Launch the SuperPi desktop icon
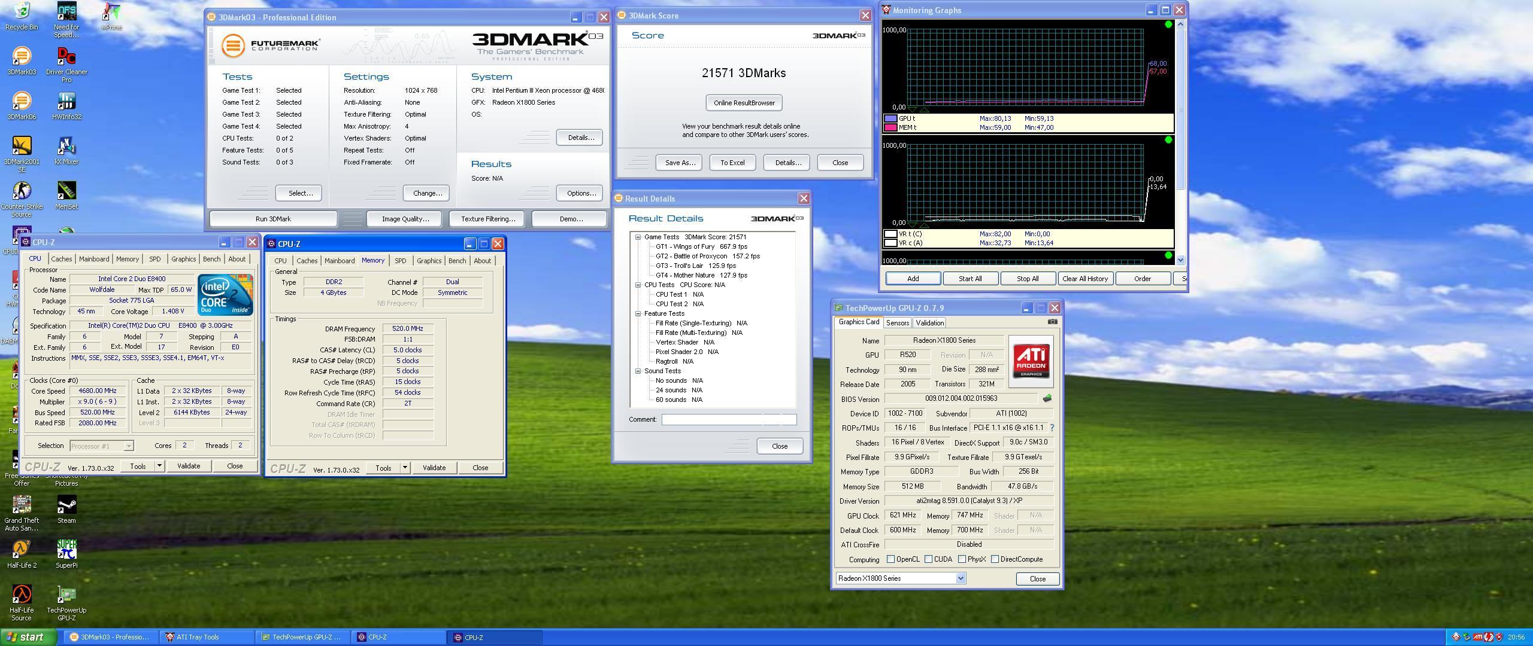Image resolution: width=1533 pixels, height=646 pixels. point(66,554)
